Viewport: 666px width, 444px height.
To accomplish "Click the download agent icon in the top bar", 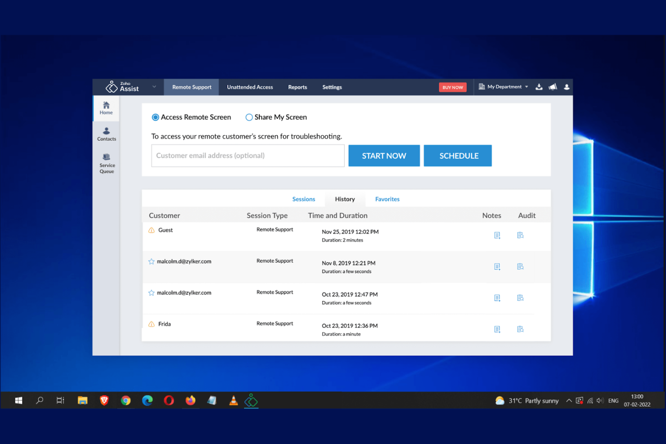I will (x=539, y=87).
